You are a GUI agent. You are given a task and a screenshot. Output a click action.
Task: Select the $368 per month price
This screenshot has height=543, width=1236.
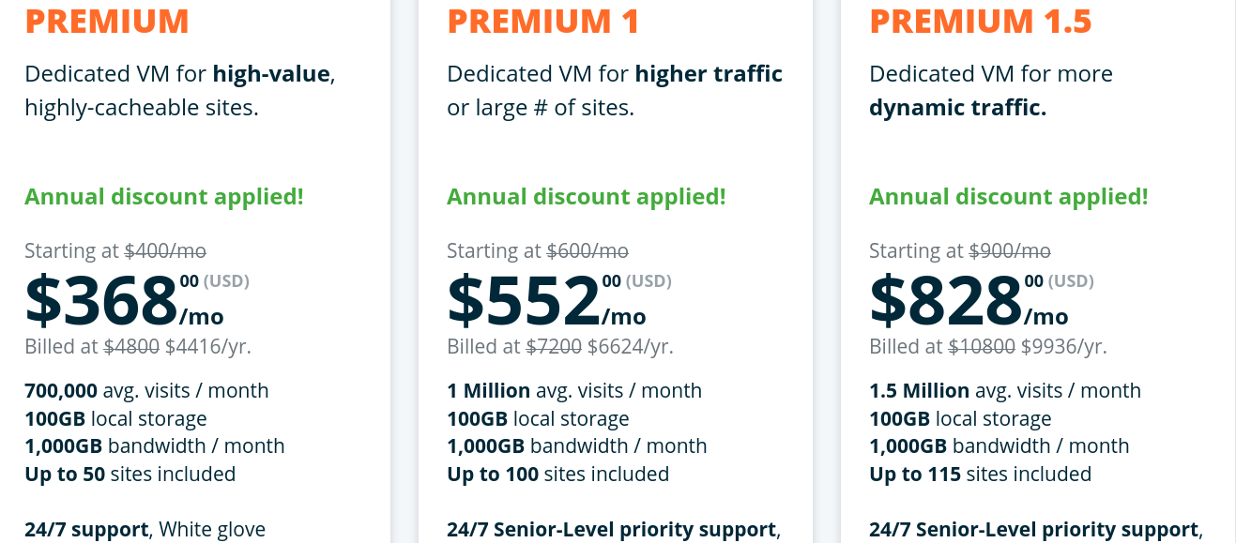[125, 299]
